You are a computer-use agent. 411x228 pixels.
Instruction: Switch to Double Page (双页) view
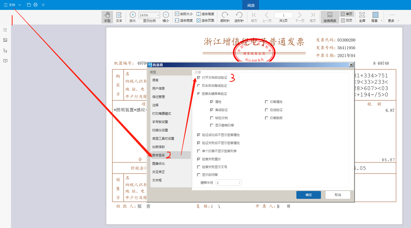pos(347,20)
